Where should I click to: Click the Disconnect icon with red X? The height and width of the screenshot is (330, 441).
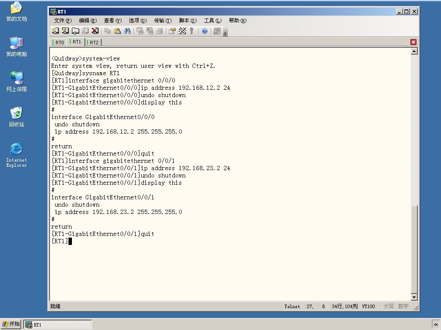95,31
